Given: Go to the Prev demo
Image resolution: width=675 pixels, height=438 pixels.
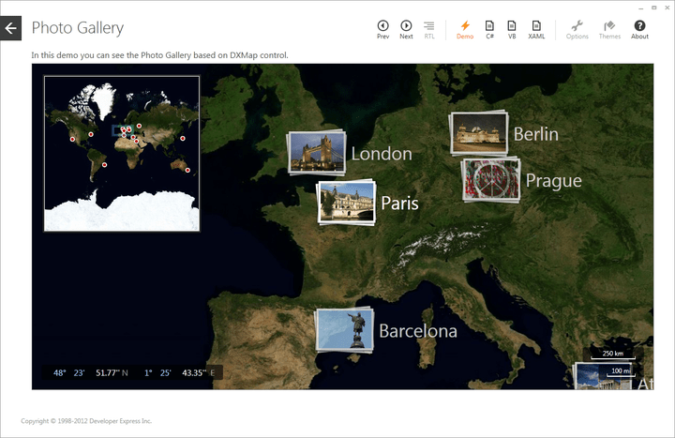Looking at the screenshot, I should coord(382,29).
